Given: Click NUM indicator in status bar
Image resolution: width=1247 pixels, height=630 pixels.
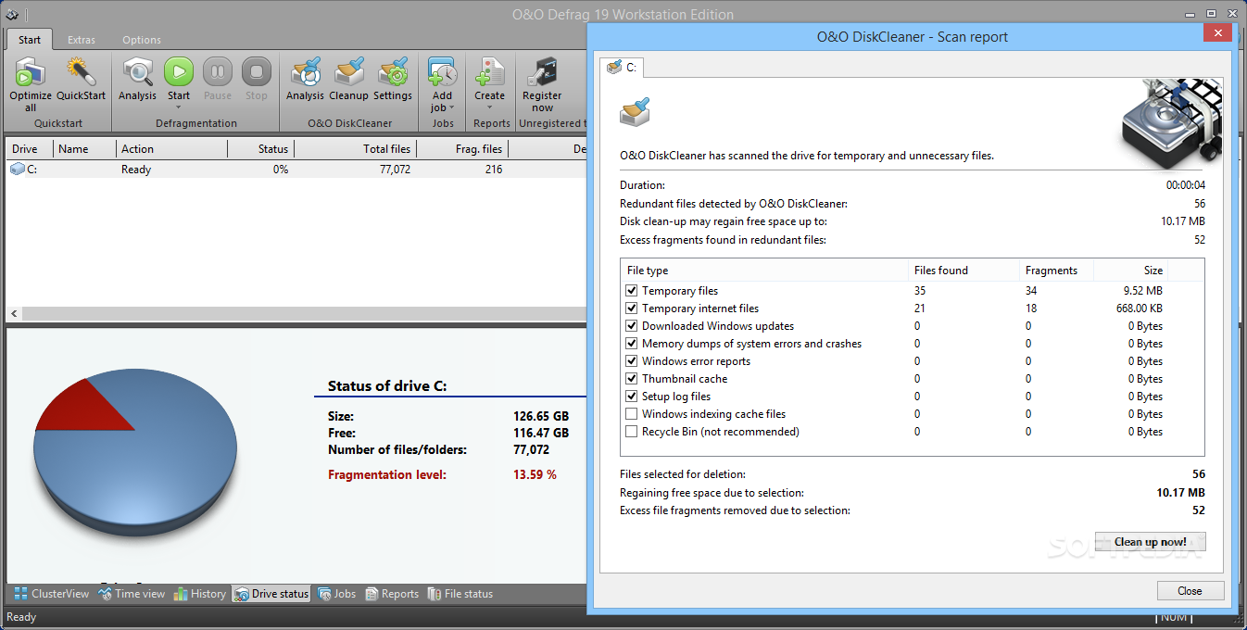Looking at the screenshot, I should click(x=1174, y=617).
